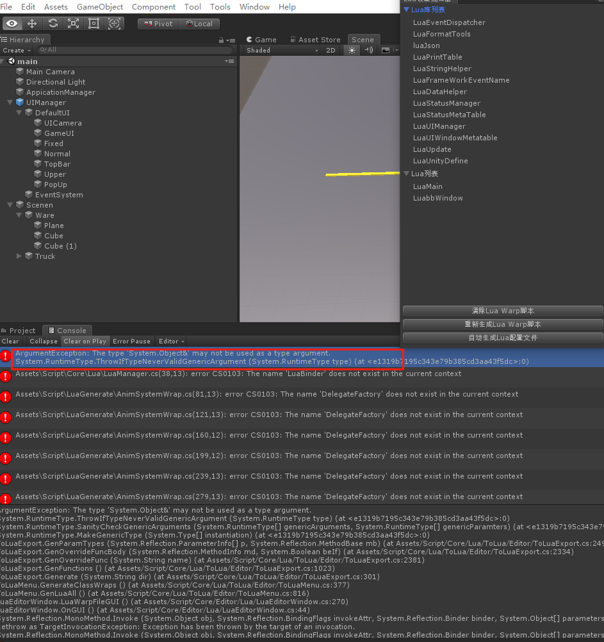Screen dimensions: 604x642
Task: Toggle Pivot handle position
Action: pos(158,24)
